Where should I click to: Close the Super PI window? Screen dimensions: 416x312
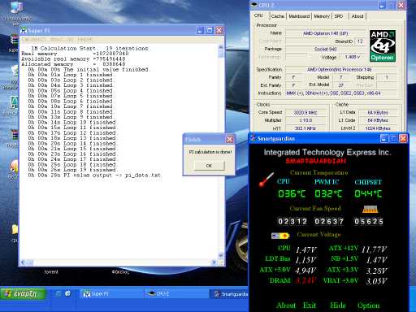click(219, 30)
